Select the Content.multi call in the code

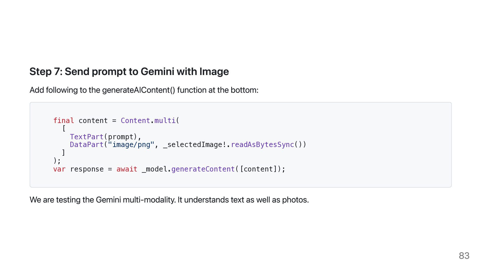tap(150, 120)
